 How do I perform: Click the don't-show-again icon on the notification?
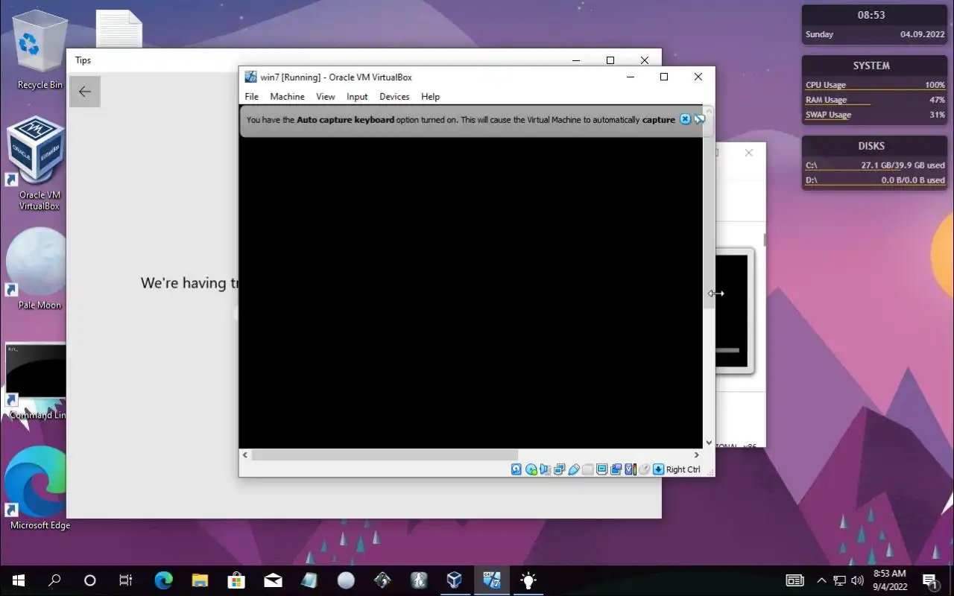699,119
